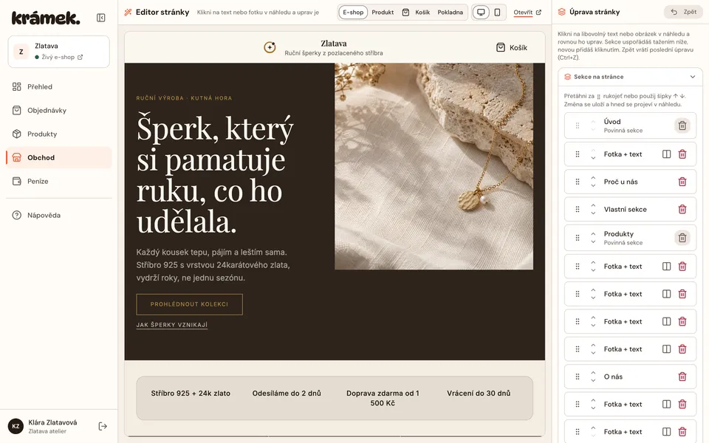Move the Produkty section down
This screenshot has width=709, height=443.
[593, 242]
